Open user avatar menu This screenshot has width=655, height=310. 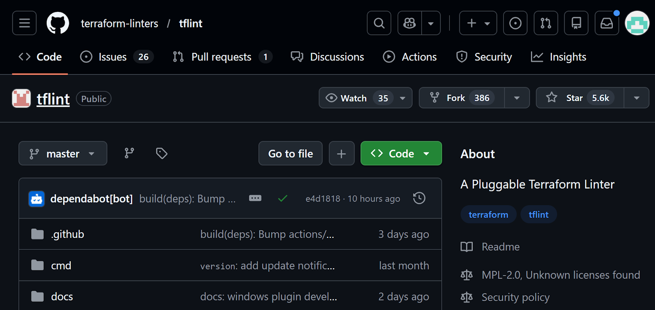(x=637, y=23)
